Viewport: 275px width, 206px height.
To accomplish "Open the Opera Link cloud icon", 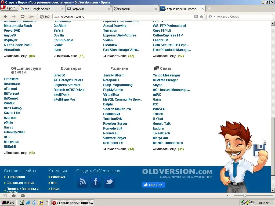I will (14, 196).
